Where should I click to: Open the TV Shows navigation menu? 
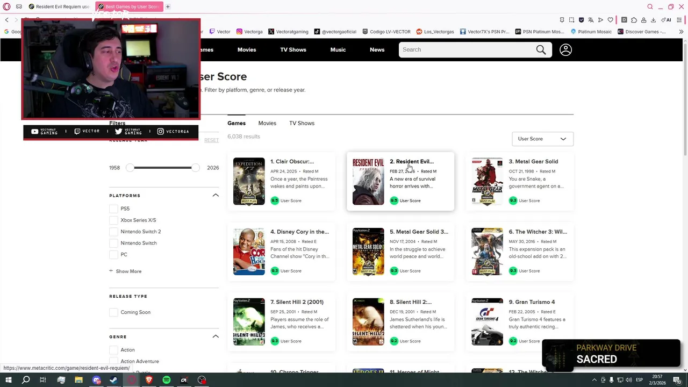[x=293, y=49]
